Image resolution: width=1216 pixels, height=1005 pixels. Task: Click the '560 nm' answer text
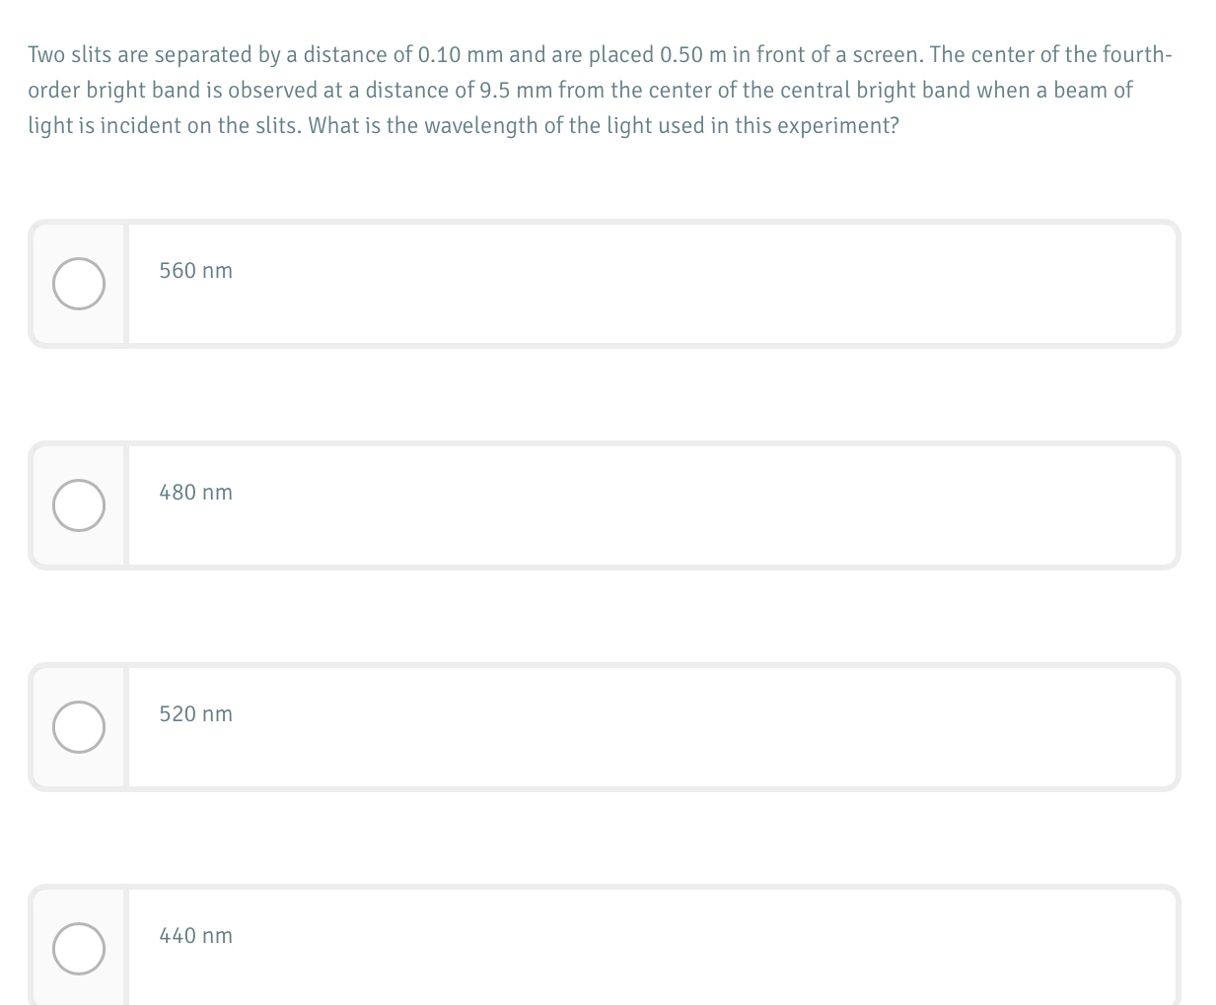click(x=196, y=270)
